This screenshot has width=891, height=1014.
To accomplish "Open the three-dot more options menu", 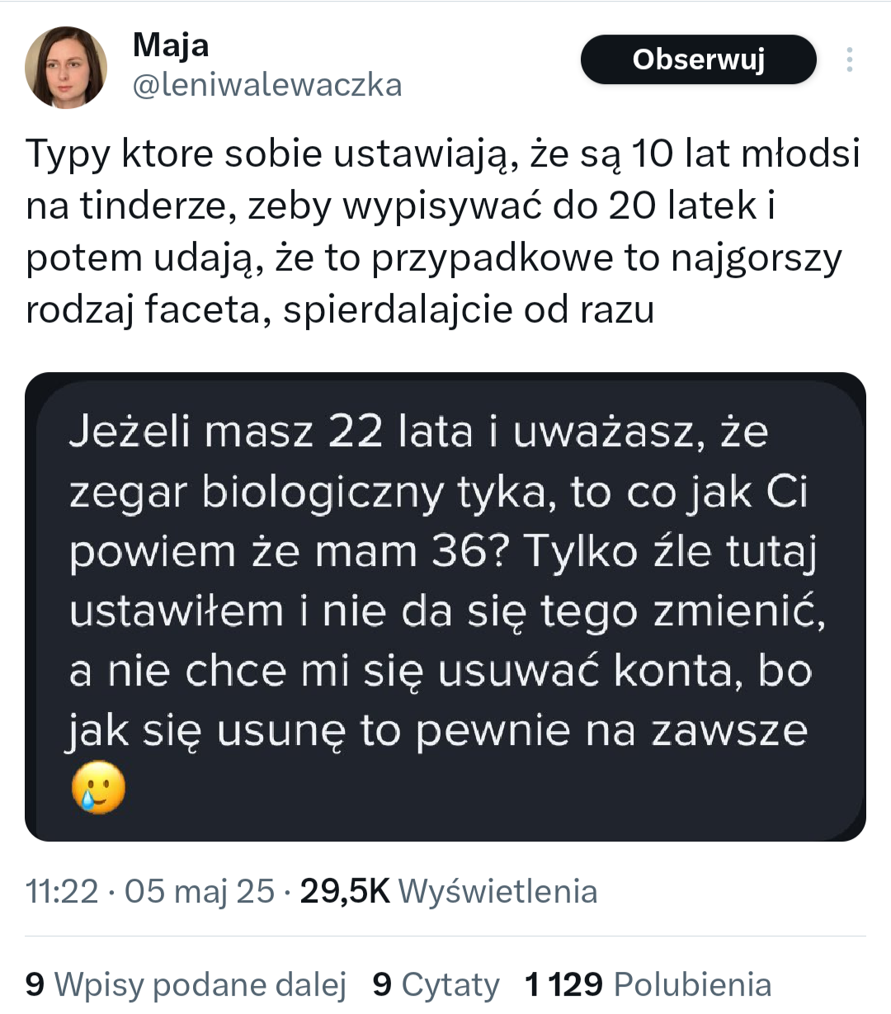I will tap(849, 59).
